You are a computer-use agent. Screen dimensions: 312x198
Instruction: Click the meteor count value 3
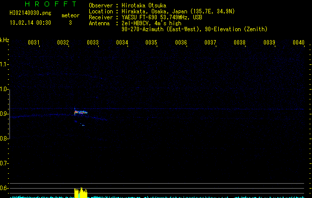click(x=70, y=23)
